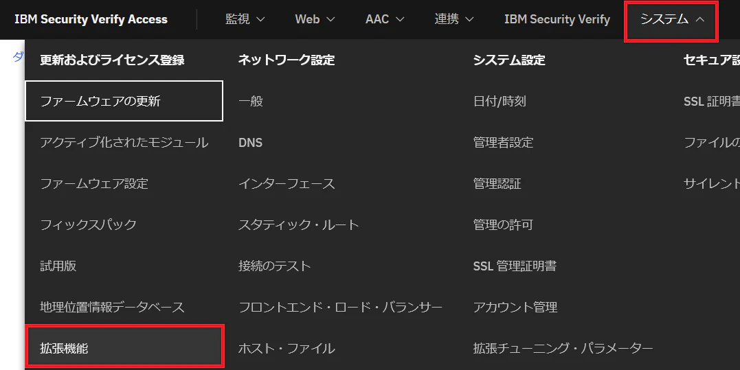Open ホスト・ファイル entry

point(287,348)
